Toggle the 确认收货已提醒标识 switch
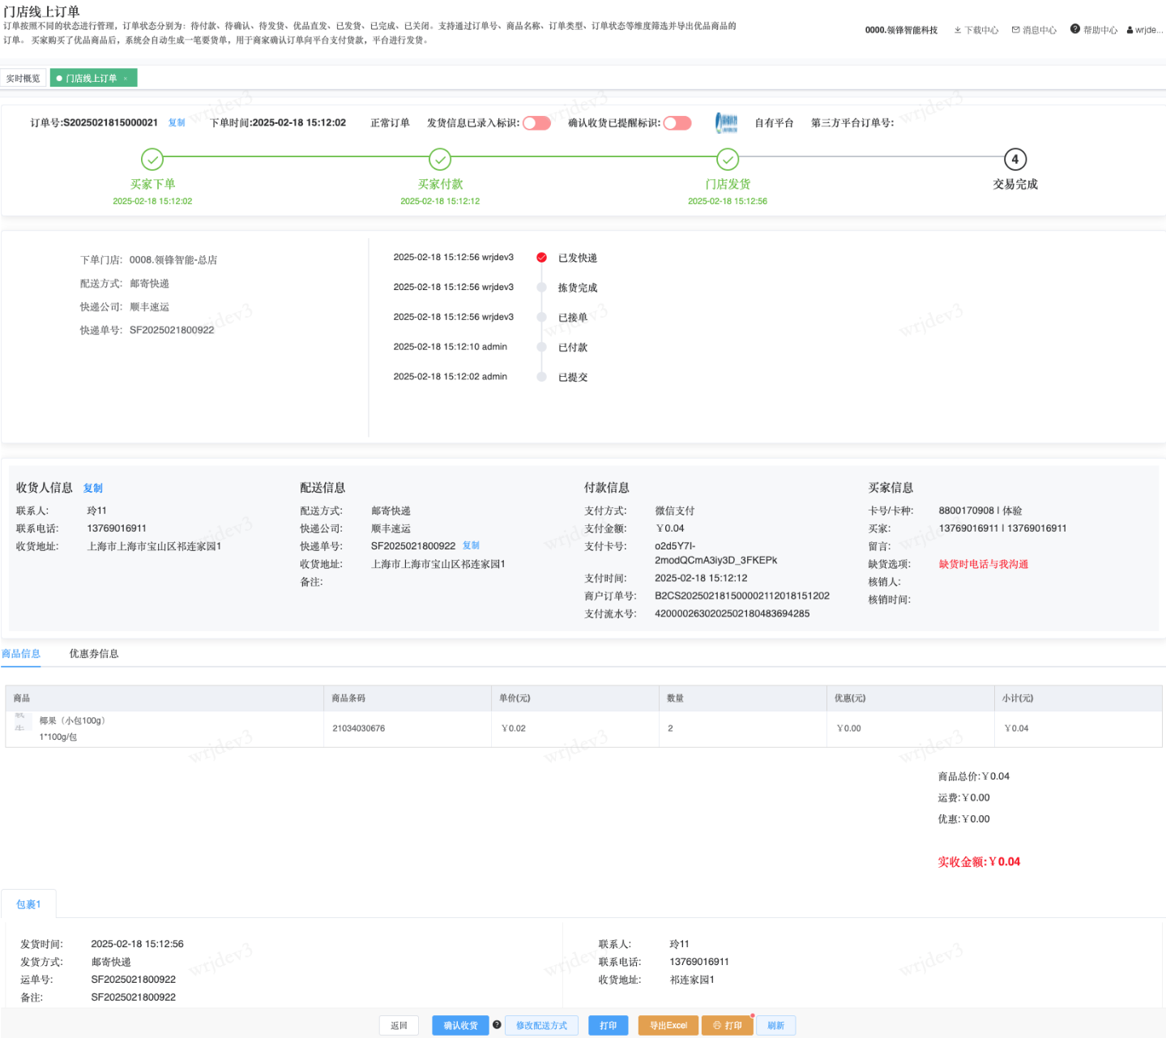Viewport: 1166px width, 1038px height. click(677, 123)
